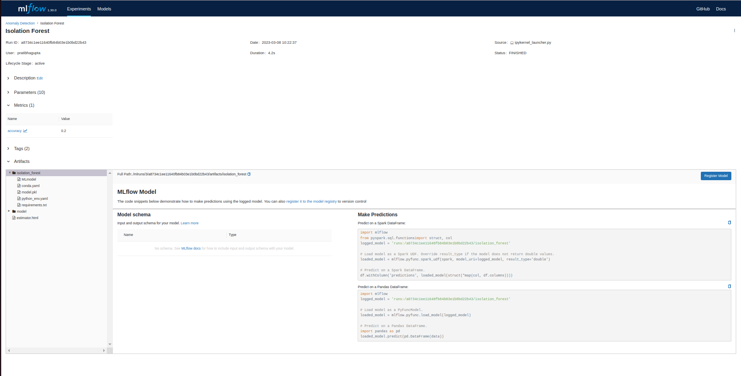Click accuracy value 0.2

63,131
